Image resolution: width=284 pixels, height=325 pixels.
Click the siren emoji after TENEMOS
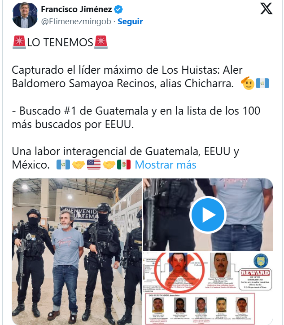click(101, 42)
